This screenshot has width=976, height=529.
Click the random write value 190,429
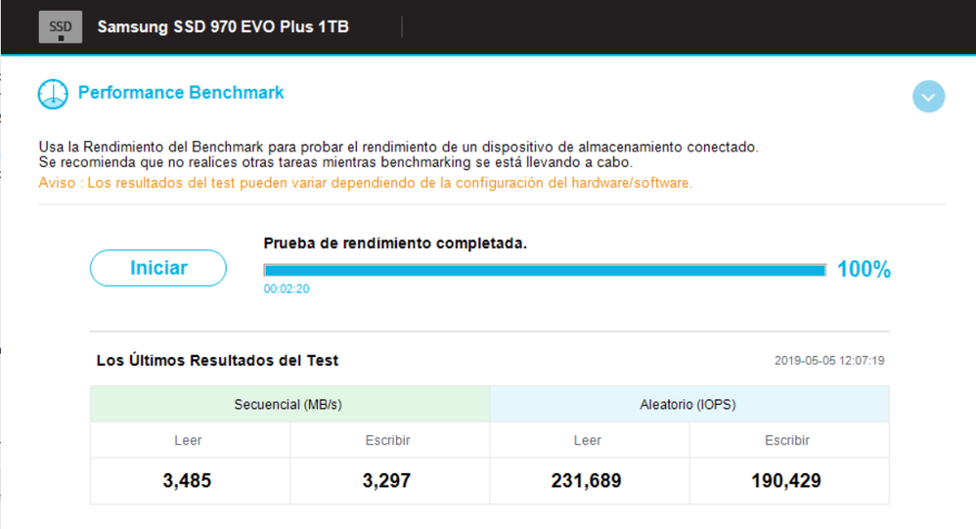786,480
